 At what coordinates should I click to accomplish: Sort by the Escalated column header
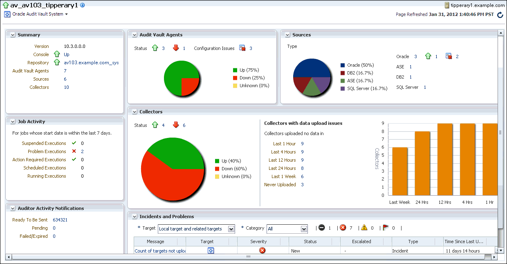(x=361, y=241)
